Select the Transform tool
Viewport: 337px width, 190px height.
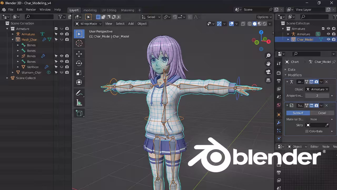pyautogui.click(x=79, y=82)
